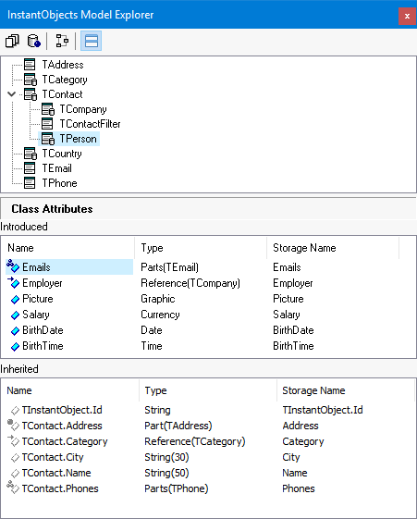Viewport: 417px width, 519px height.
Task: Click the TCountry class icon
Action: click(x=31, y=154)
